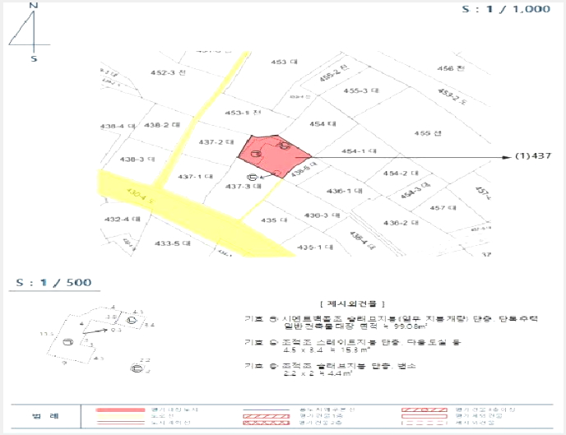Screen dimensions: 566x435
Task: Click the (1)437 parcel callout label
Action: click(533, 155)
